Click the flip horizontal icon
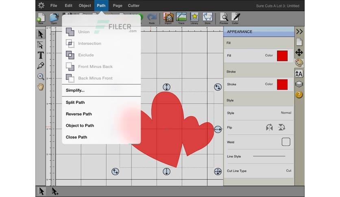The width and height of the screenshot is (340, 197). pyautogui.click(x=269, y=127)
